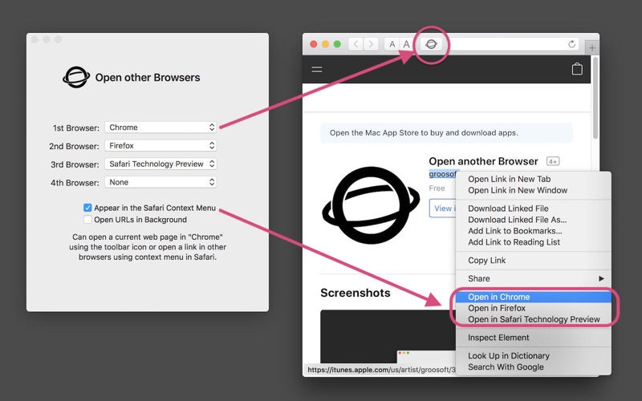Open the hamburger menu on the webpage
Screen dimensions: 642x401
coord(317,69)
